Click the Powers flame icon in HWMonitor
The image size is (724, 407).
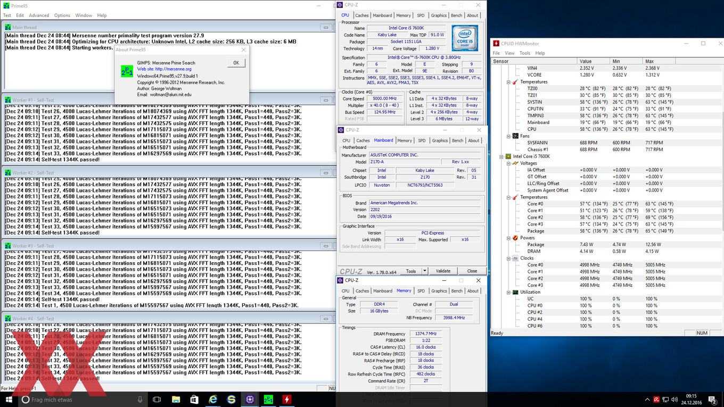(515, 238)
